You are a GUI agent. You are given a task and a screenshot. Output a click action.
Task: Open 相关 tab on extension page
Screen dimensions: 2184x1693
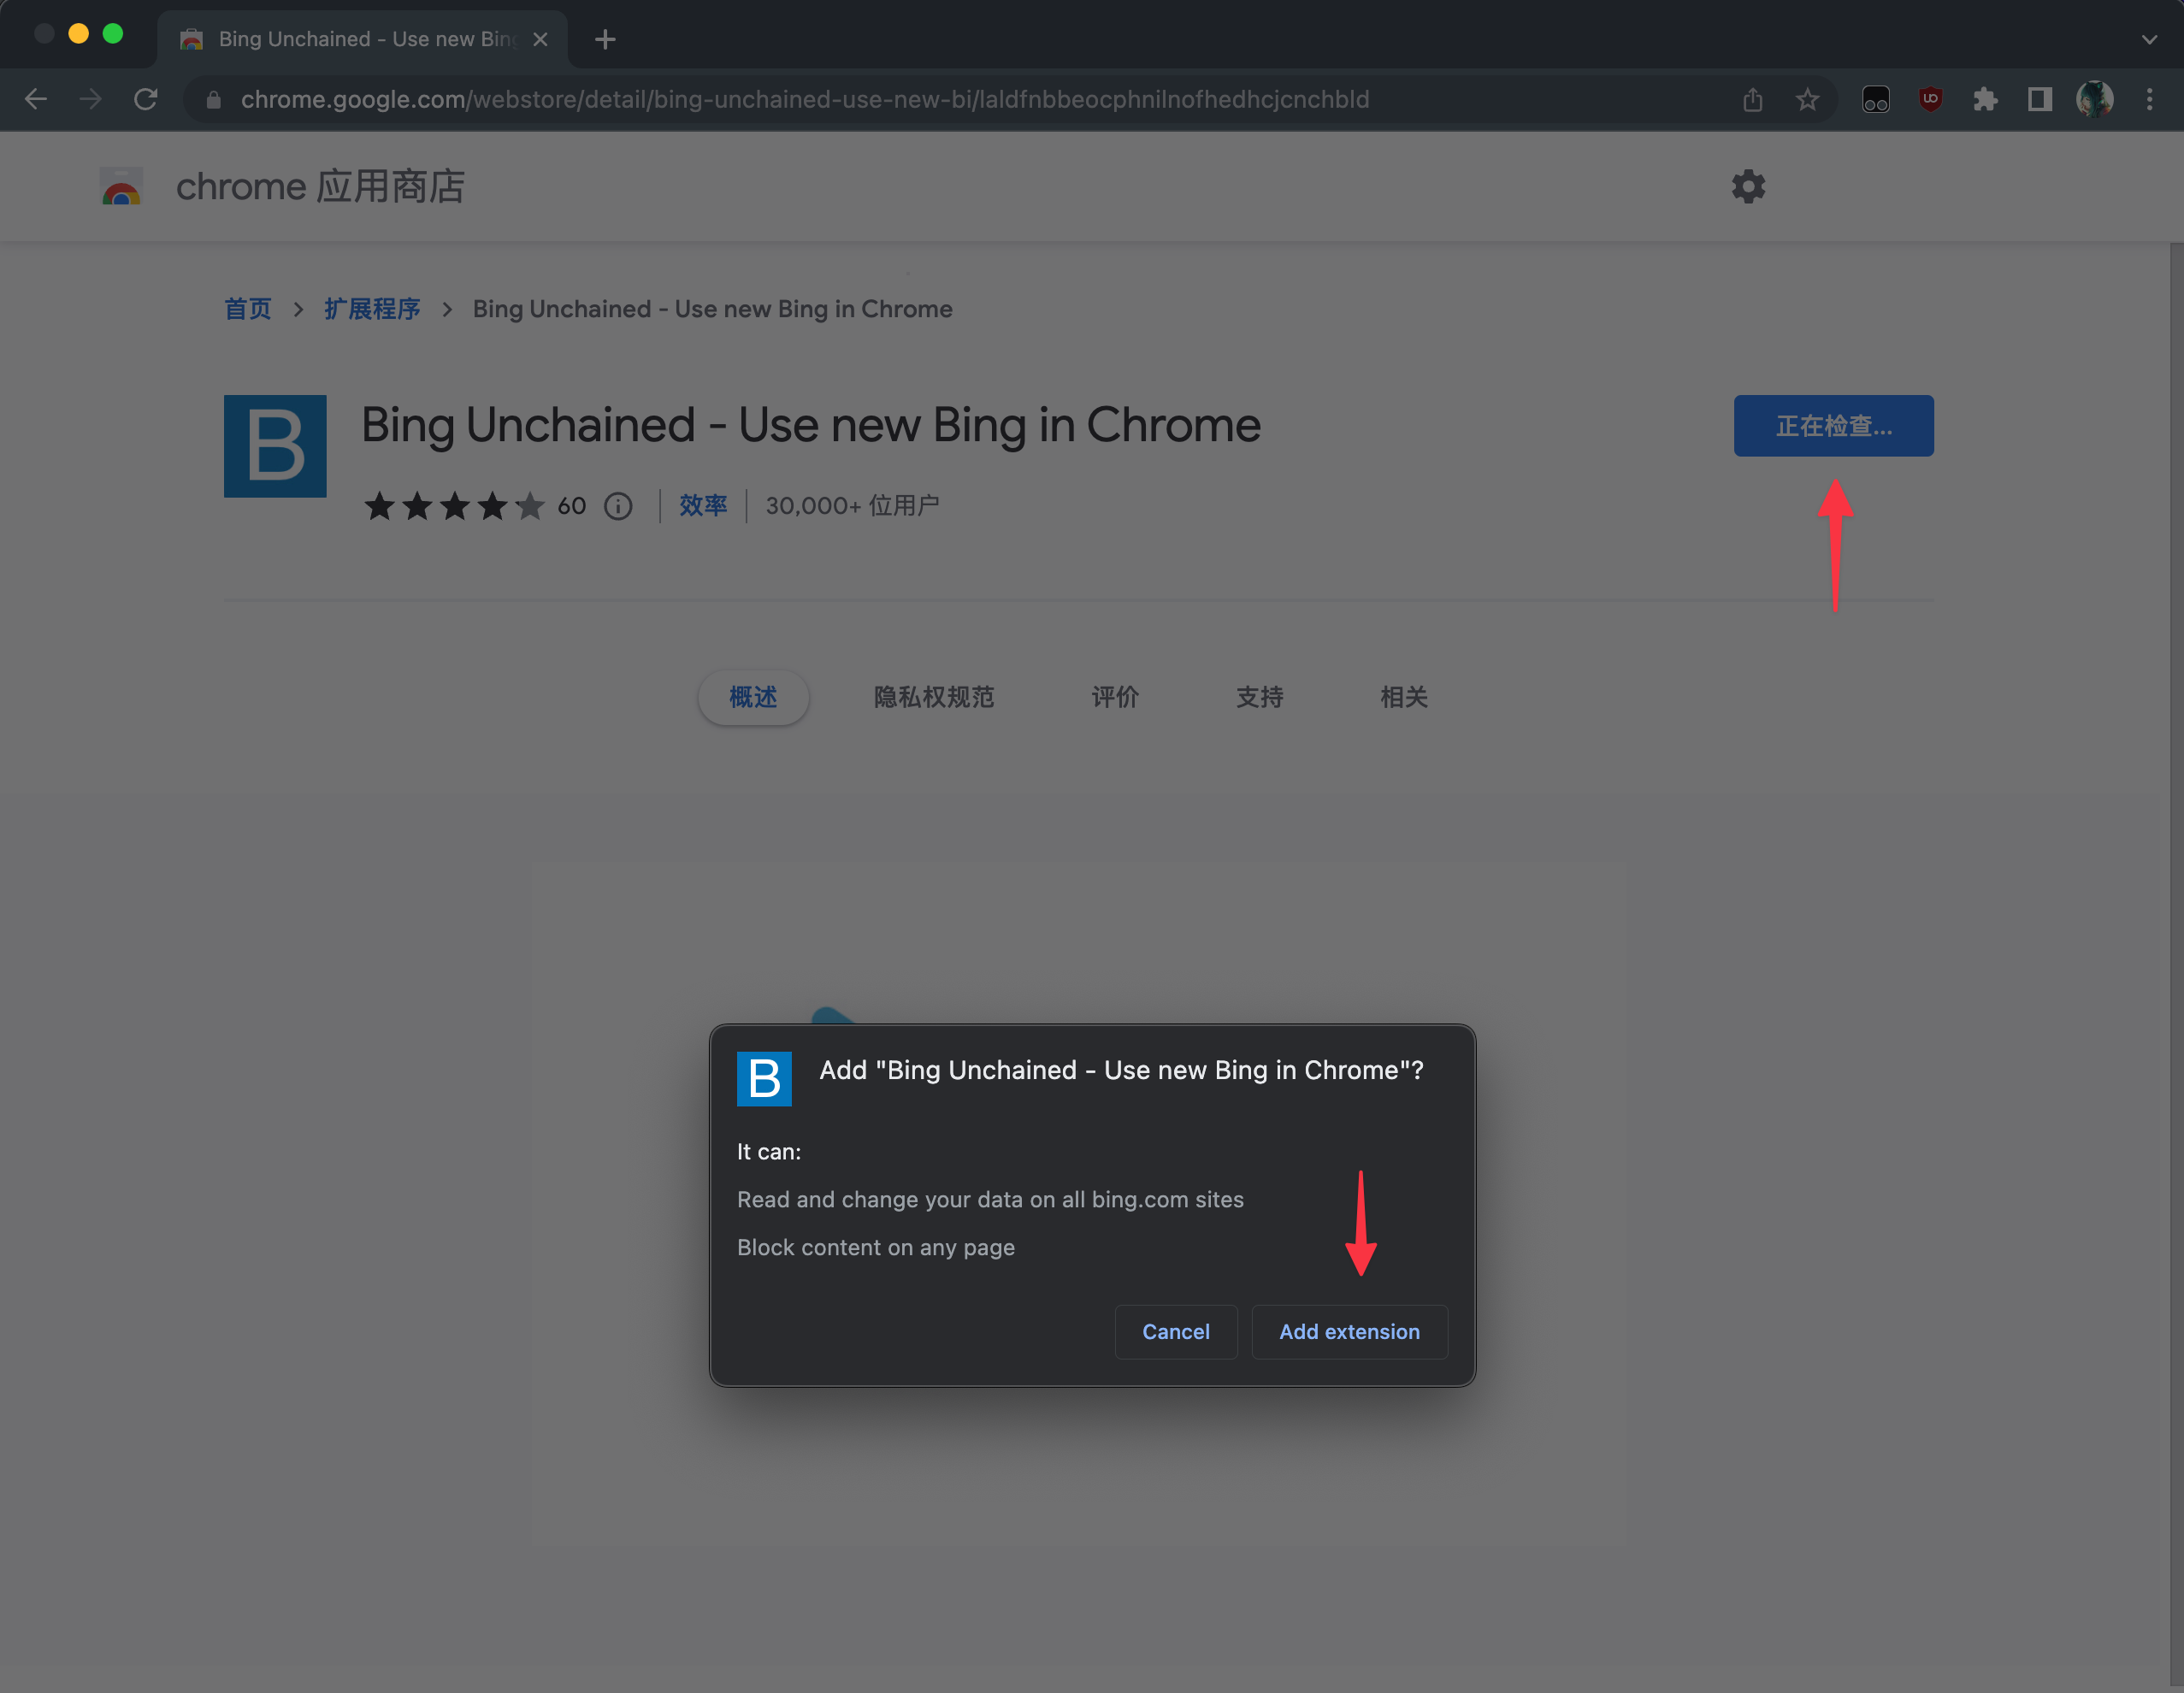click(1406, 695)
